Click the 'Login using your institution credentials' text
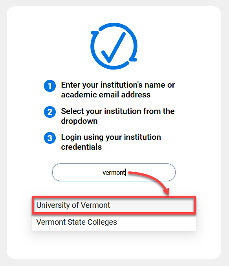The width and height of the screenshot is (229, 266). click(x=111, y=142)
